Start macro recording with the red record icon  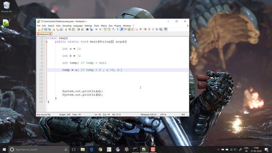[145, 29]
